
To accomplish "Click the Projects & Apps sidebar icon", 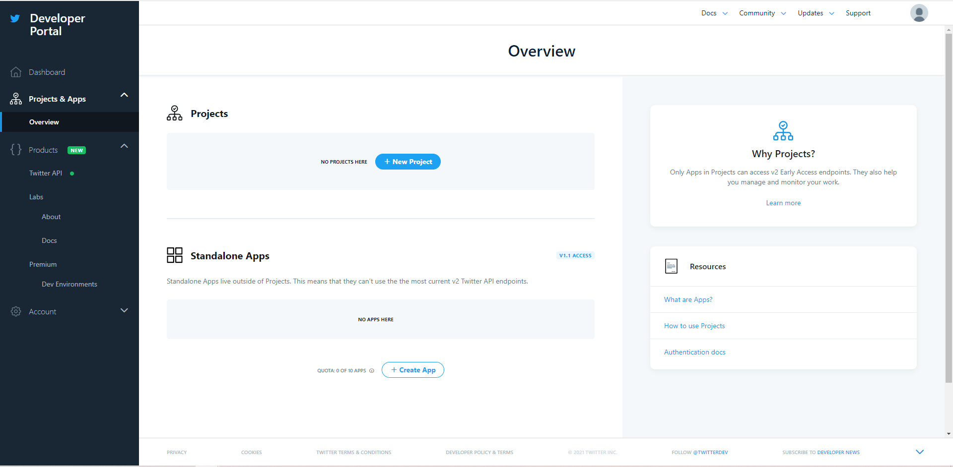I will pyautogui.click(x=16, y=99).
